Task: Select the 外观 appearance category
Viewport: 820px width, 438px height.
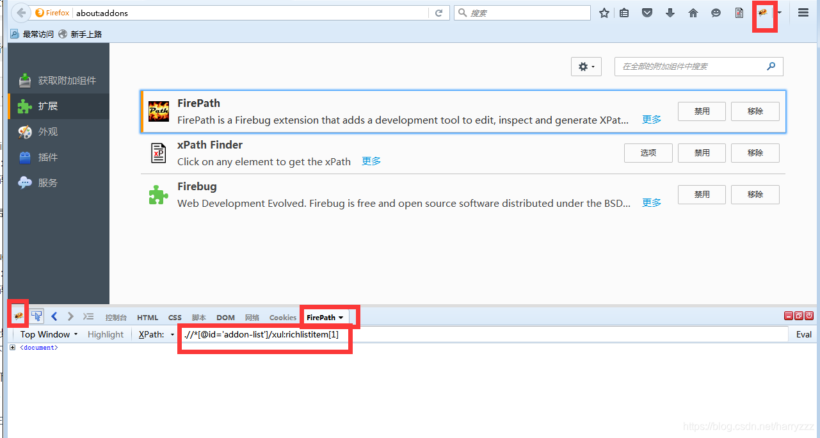Action: [58, 132]
